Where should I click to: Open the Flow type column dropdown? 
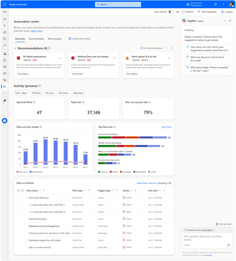click(x=84, y=191)
